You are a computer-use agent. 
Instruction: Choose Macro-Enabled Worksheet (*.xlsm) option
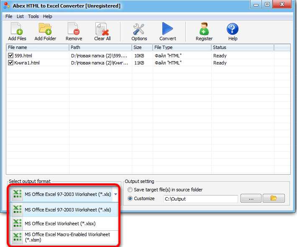tap(64, 237)
